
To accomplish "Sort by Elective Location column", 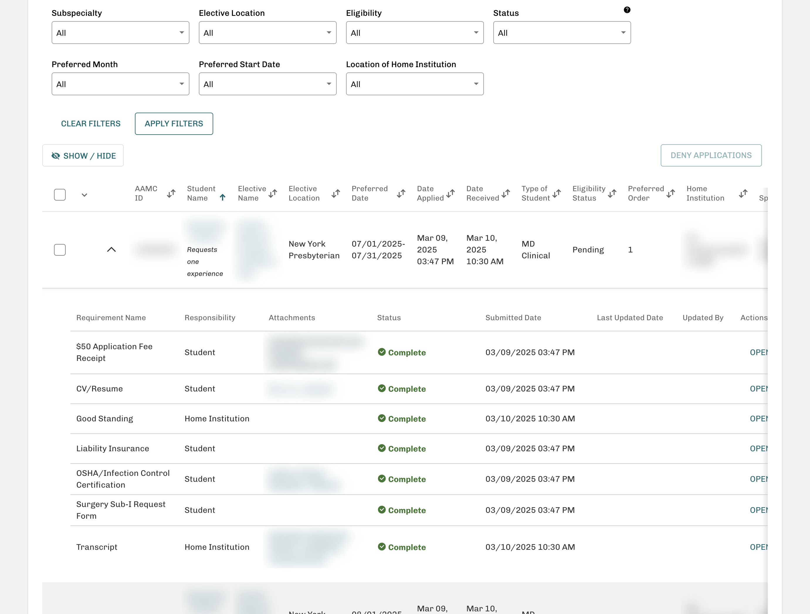I will point(336,193).
